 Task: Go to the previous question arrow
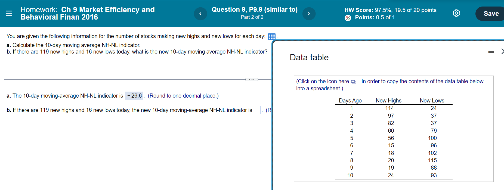[200, 14]
